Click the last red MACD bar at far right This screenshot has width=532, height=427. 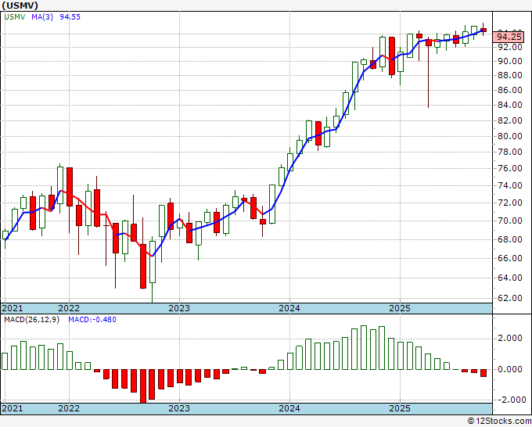pos(483,373)
